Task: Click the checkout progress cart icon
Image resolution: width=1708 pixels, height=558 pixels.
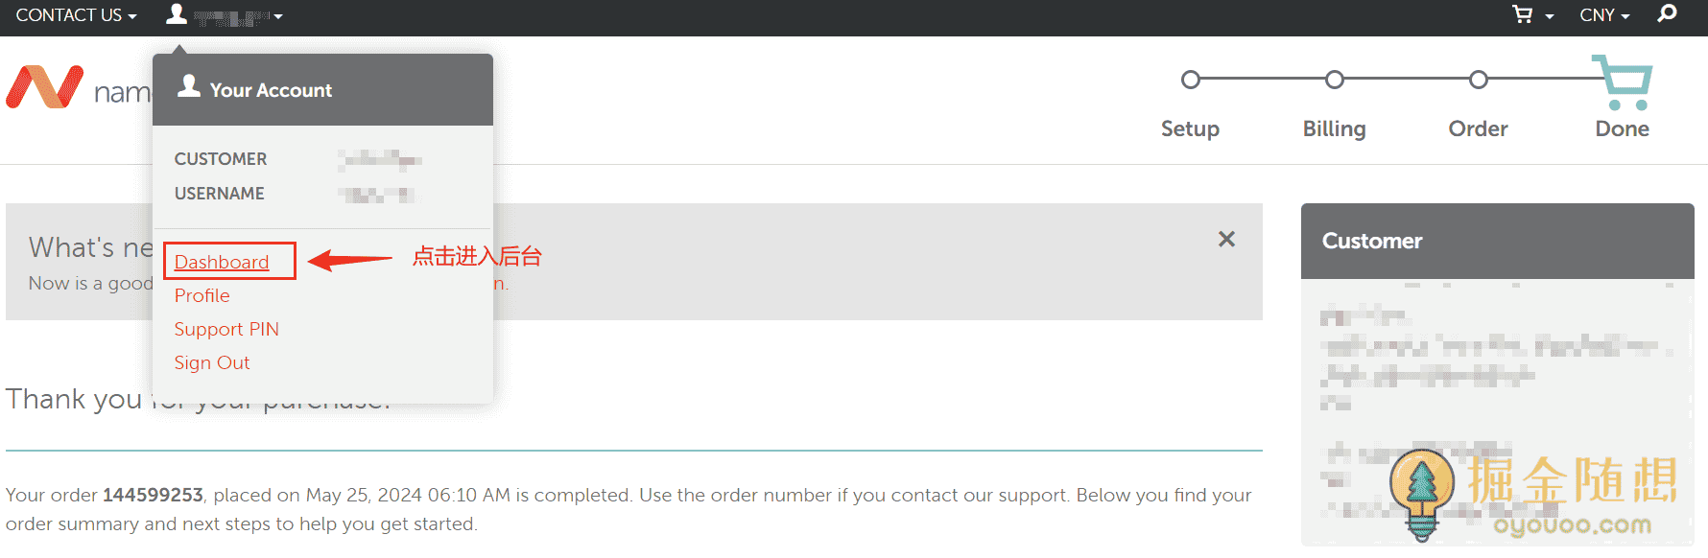Action: (1624, 82)
